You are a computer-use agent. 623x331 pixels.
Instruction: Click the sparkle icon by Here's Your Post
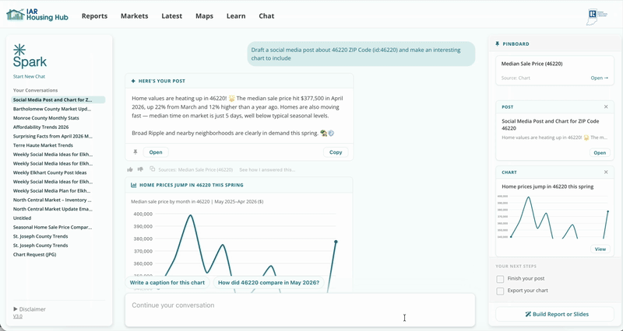133,81
